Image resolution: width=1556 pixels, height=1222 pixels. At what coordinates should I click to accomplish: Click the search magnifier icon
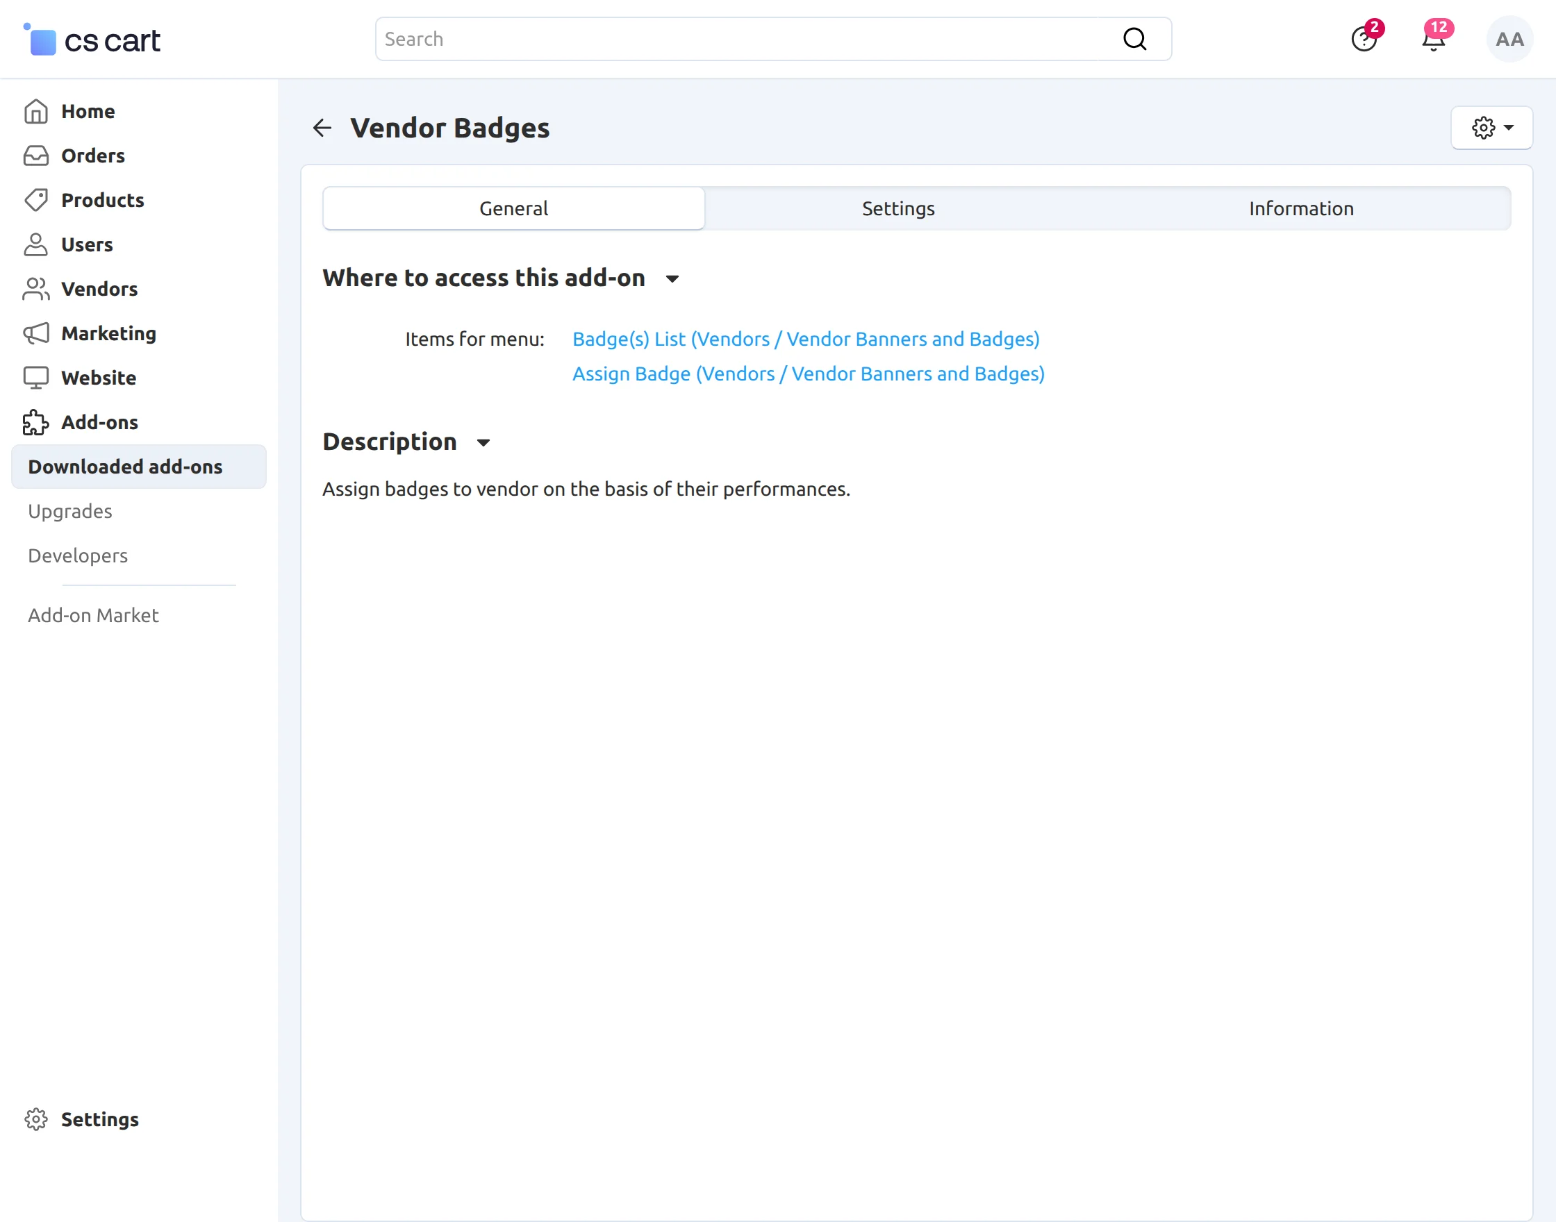pos(1135,39)
